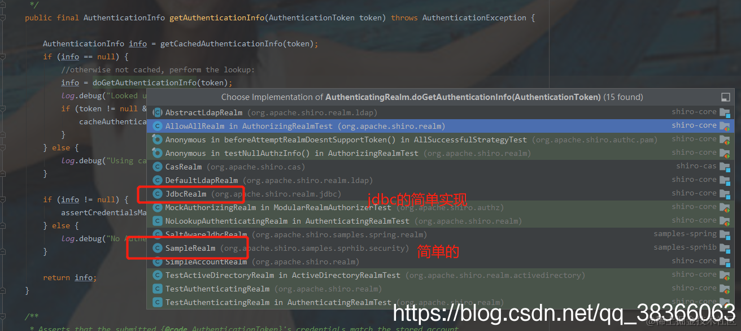This screenshot has width=741, height=331.
Task: Click the throws keyword in signature
Action: tap(404, 18)
